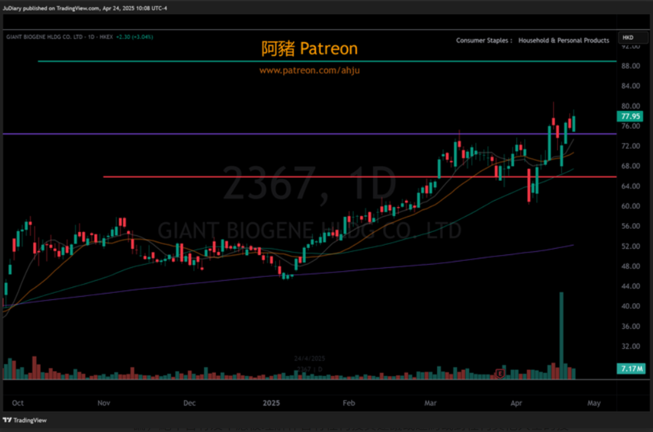The image size is (653, 432).
Task: Click the 77.95 current price label
Action: click(x=630, y=116)
